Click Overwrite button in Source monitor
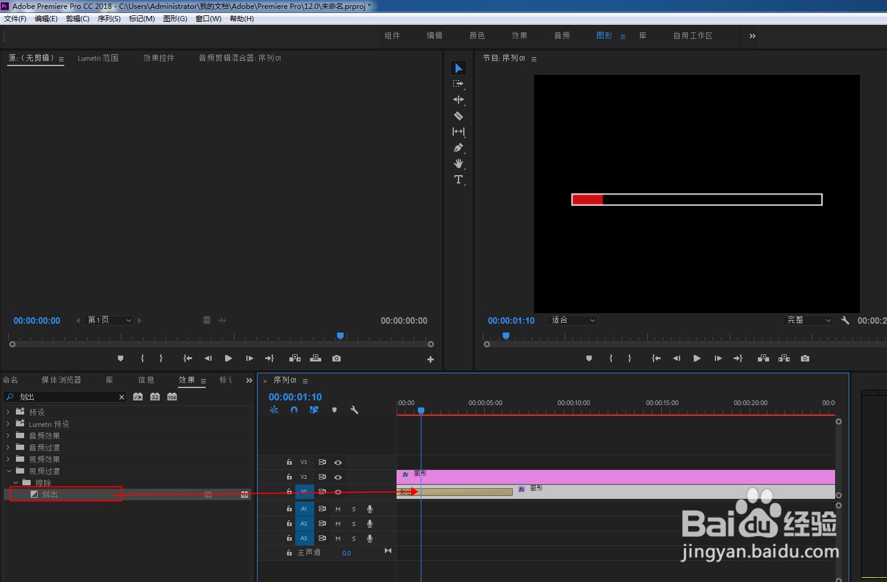 [x=316, y=359]
